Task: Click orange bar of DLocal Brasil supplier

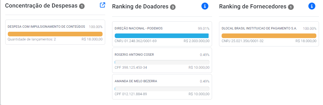Action: (269, 36)
